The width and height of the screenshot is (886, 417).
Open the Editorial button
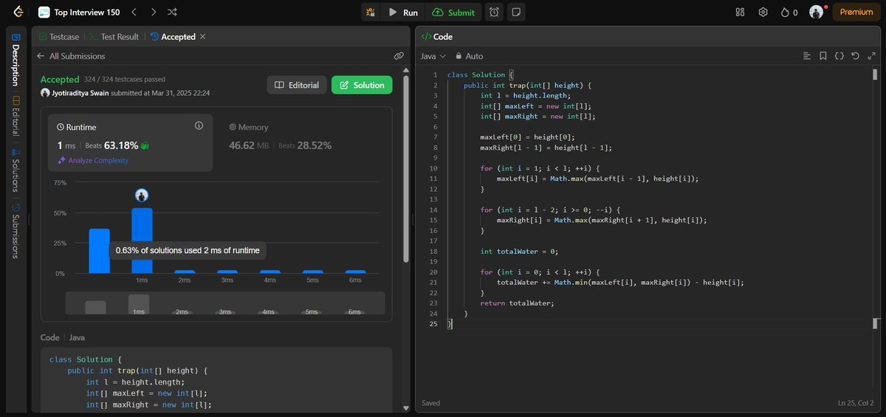coord(297,85)
